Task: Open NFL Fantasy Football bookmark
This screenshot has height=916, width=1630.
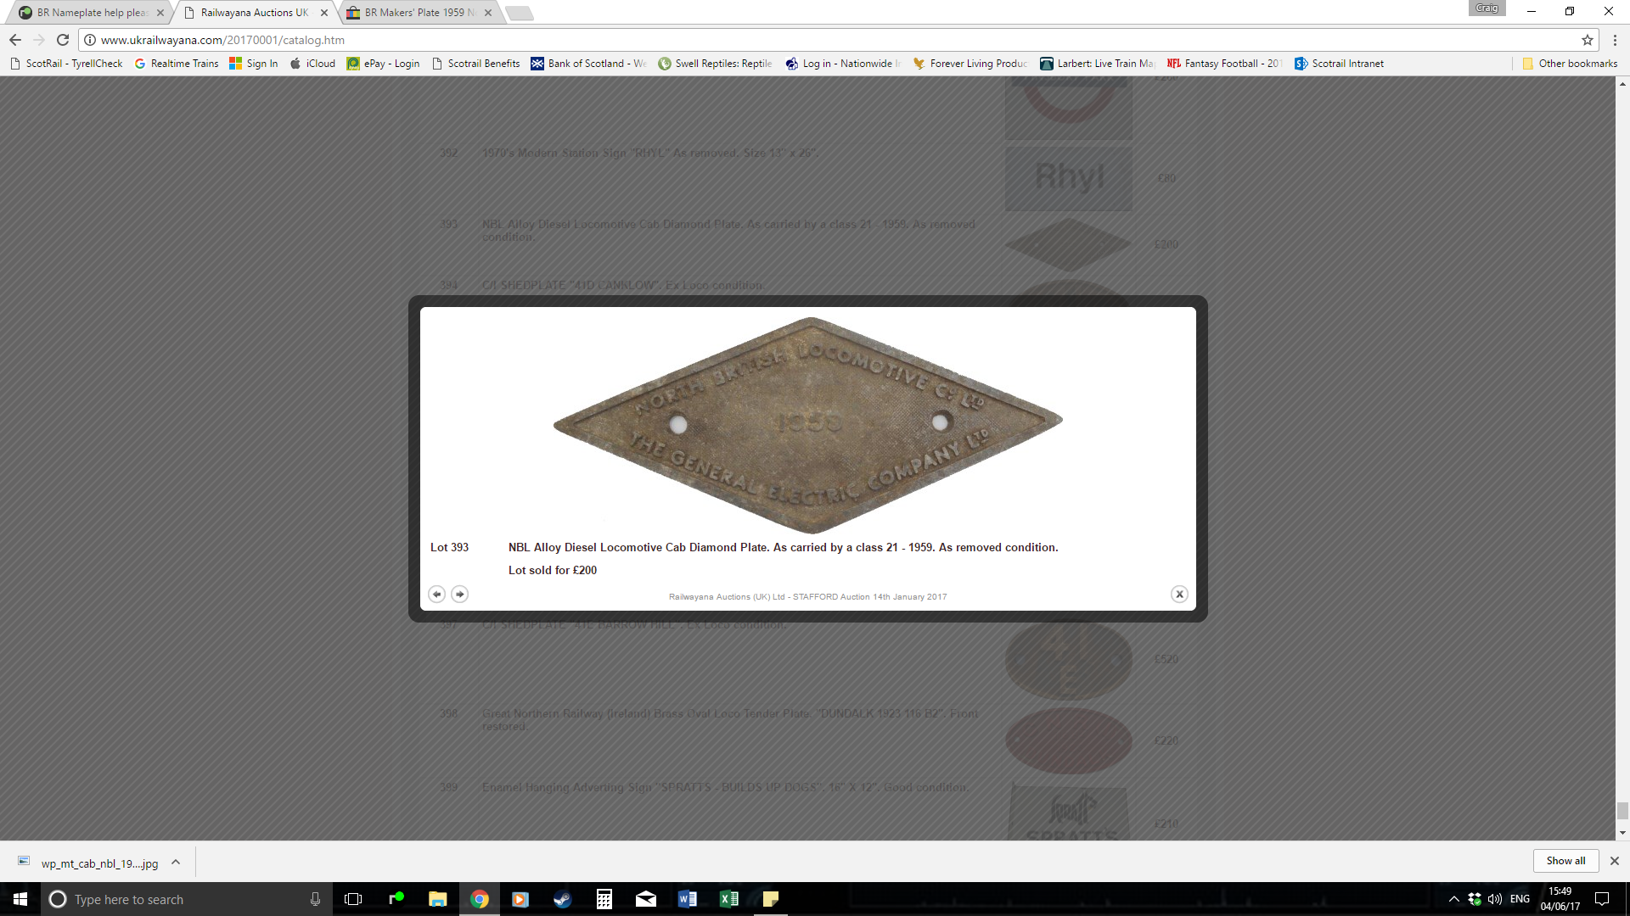Action: tap(1224, 64)
